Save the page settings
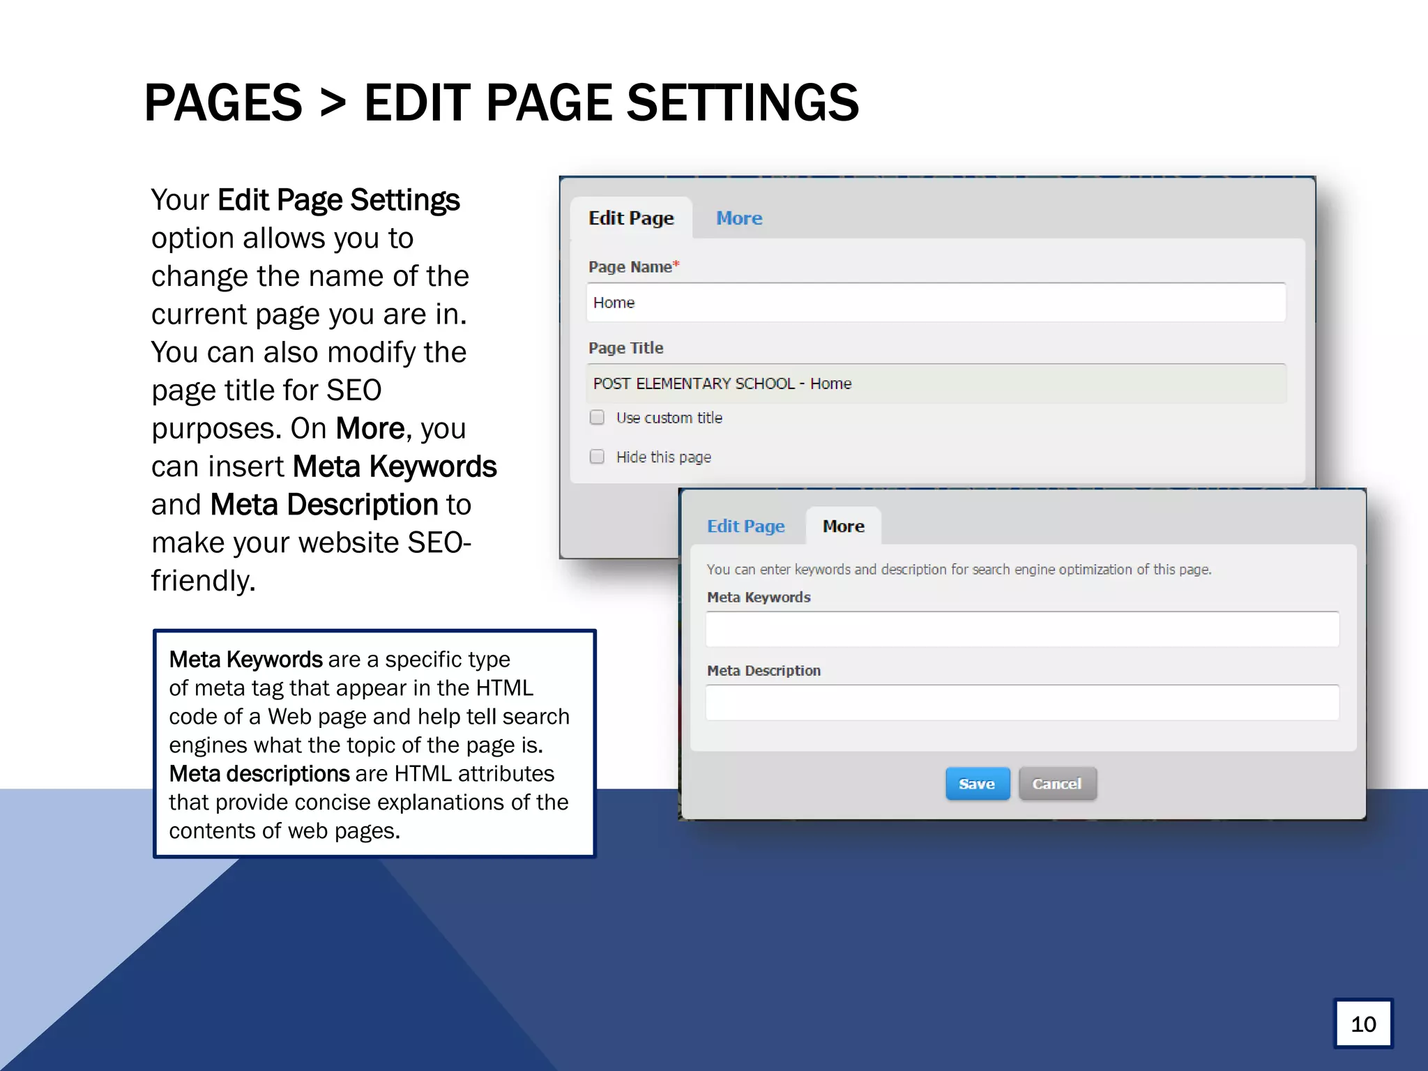The width and height of the screenshot is (1428, 1071). [978, 784]
